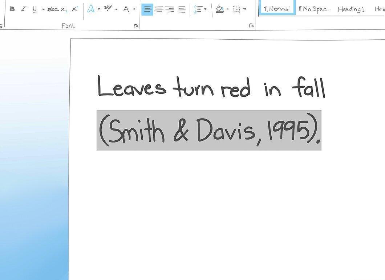This screenshot has height=280, width=385.
Task: Toggle Bold formatting
Action: tap(12, 9)
